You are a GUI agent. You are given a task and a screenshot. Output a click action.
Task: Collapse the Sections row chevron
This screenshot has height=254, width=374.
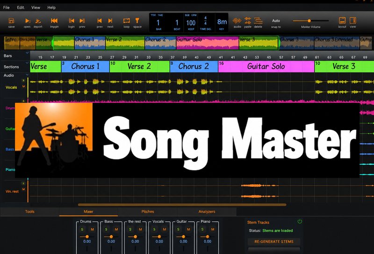27,63
